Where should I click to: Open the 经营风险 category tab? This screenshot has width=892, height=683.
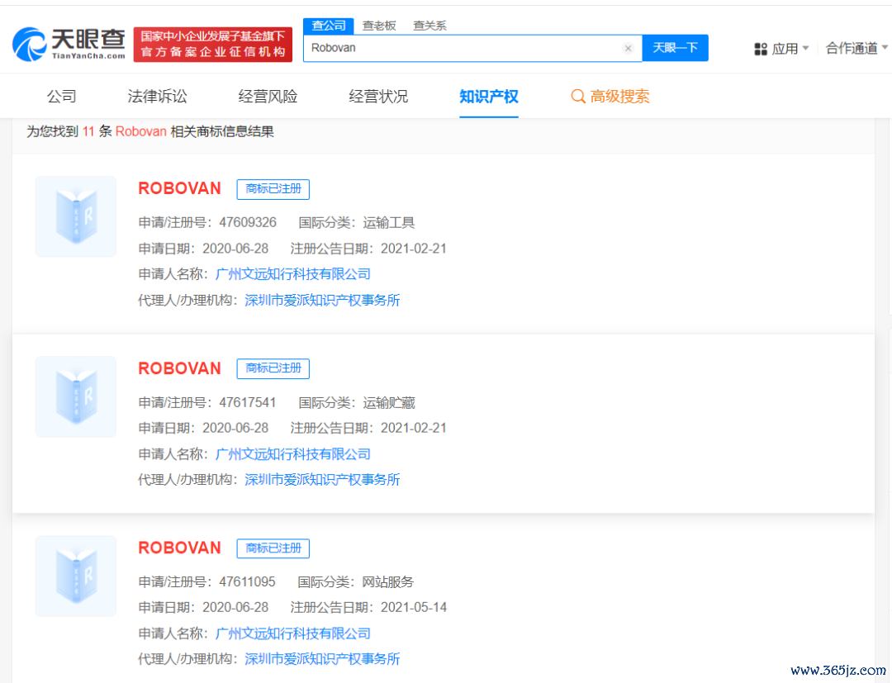point(268,97)
